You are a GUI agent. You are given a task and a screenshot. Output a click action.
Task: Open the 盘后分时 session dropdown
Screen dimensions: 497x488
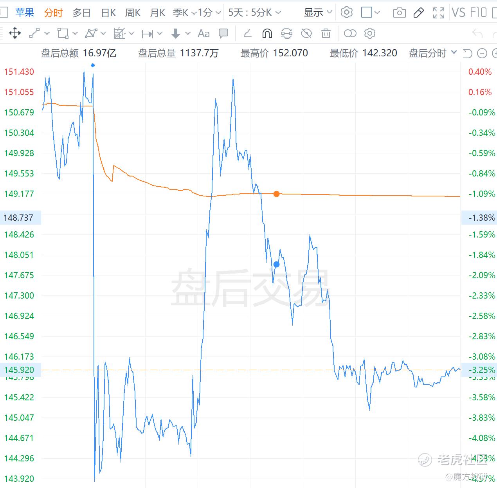(433, 53)
